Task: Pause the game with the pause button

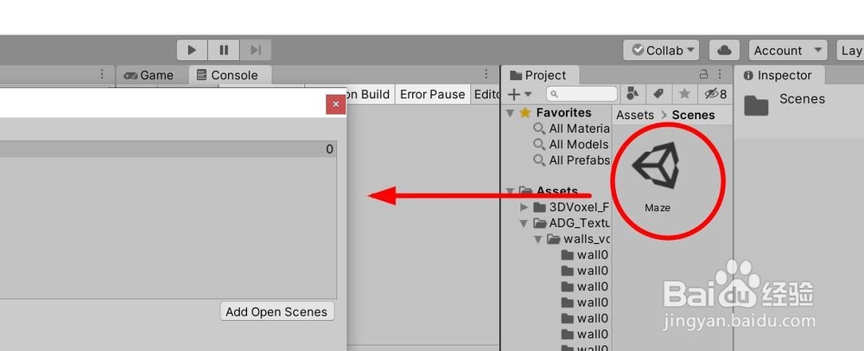Action: (224, 50)
